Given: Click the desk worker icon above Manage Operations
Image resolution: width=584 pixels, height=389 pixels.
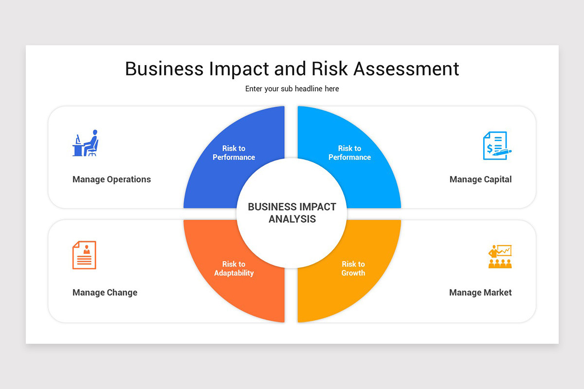Looking at the screenshot, I should coord(85,143).
